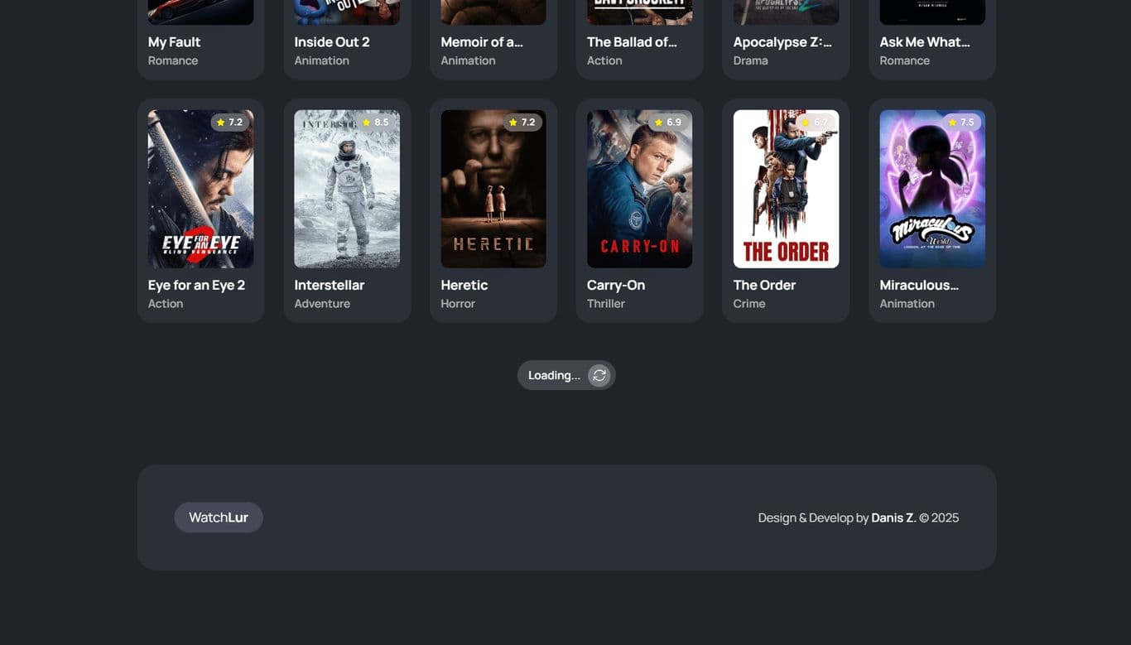Select the My Fault title

[x=174, y=41]
